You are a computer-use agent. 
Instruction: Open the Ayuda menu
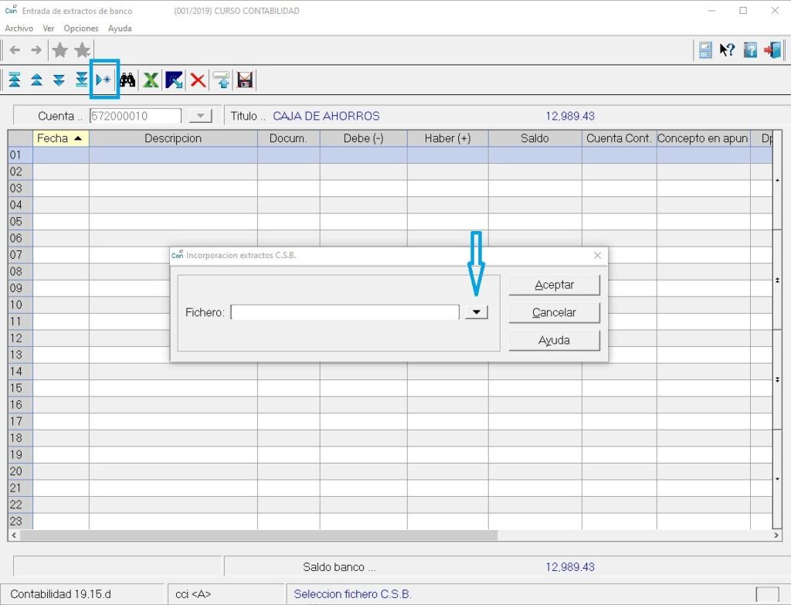click(120, 29)
